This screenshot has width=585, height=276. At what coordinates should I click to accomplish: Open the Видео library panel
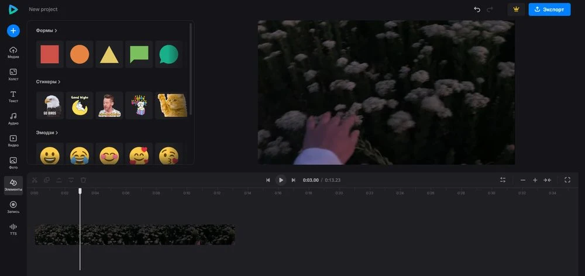click(13, 140)
